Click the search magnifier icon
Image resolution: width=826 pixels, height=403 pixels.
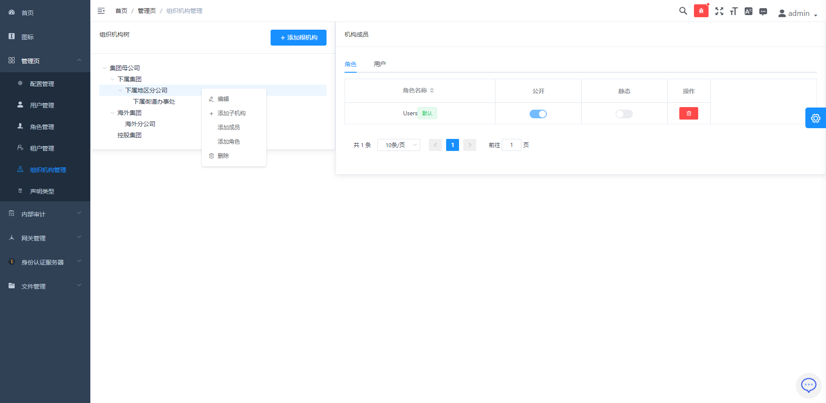(683, 11)
